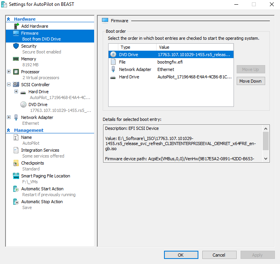Click details box scroll up arrow
This screenshot has width=280, height=264.
tap(266, 129)
